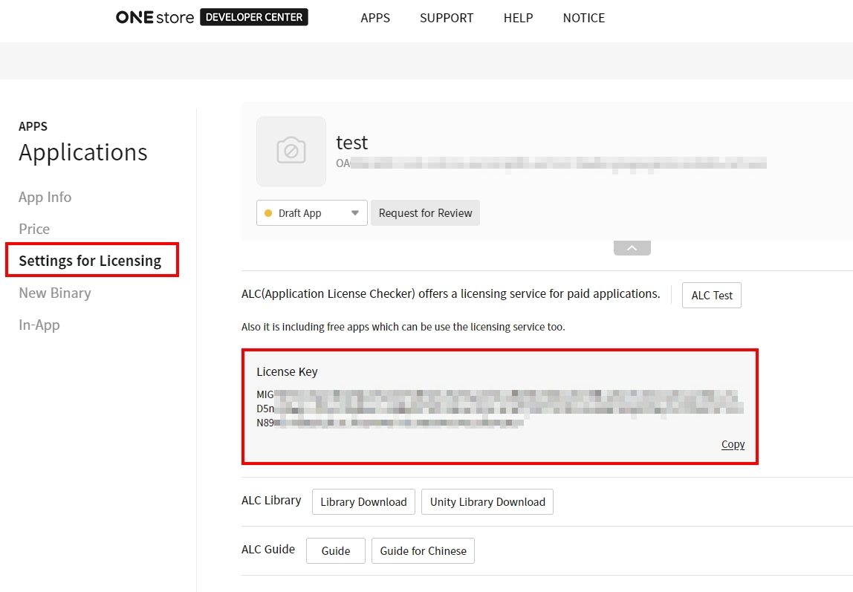
Task: Click the ALC Test button
Action: 712,295
